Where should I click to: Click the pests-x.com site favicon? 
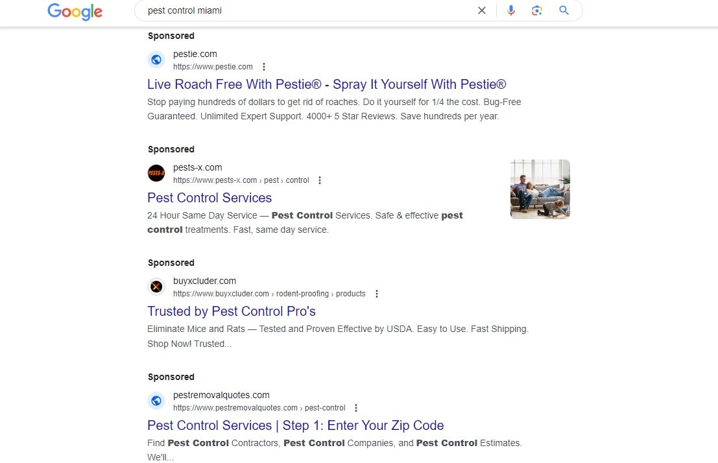tap(156, 174)
